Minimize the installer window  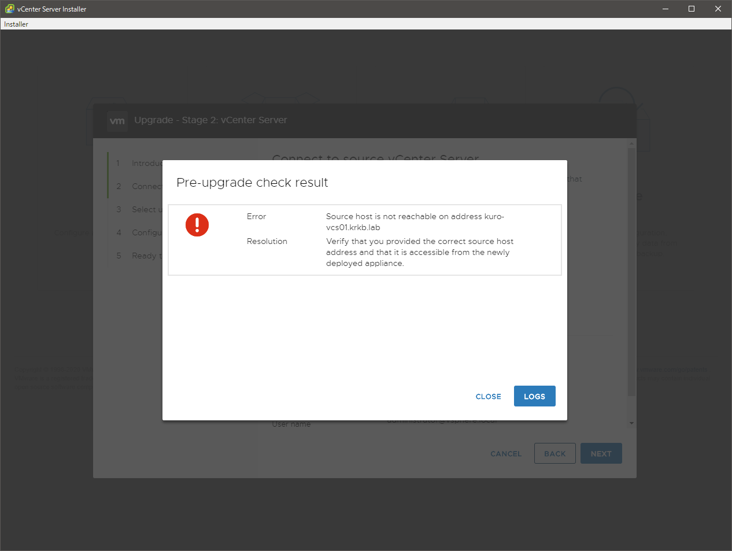tap(666, 9)
